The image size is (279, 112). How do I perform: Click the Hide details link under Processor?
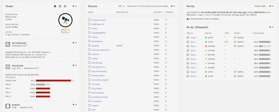coord(11,77)
